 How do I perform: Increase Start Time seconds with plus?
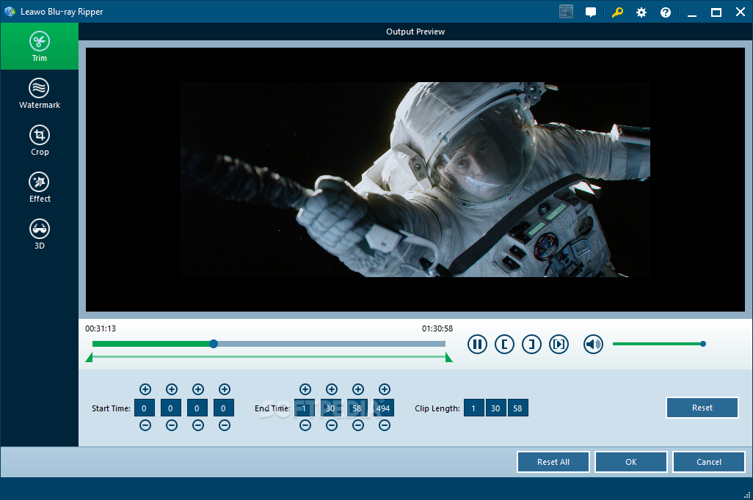[x=198, y=389]
